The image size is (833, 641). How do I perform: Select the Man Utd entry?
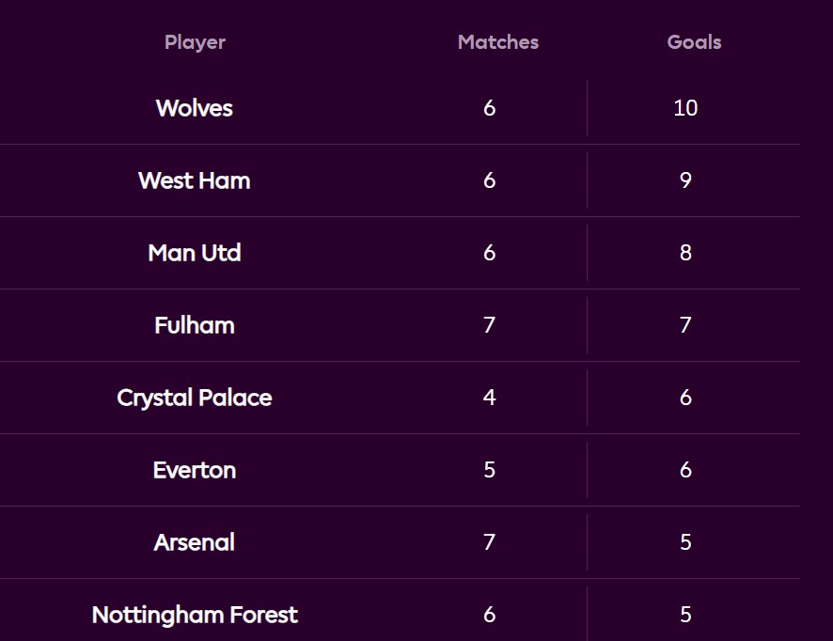[x=194, y=253]
